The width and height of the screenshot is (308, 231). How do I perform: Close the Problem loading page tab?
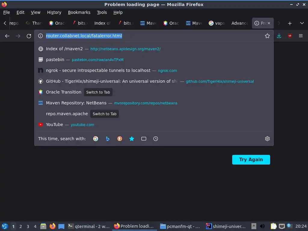pyautogui.click(x=269, y=23)
